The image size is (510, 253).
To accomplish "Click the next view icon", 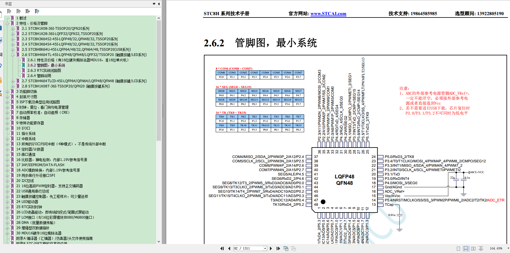I will point(294,248).
